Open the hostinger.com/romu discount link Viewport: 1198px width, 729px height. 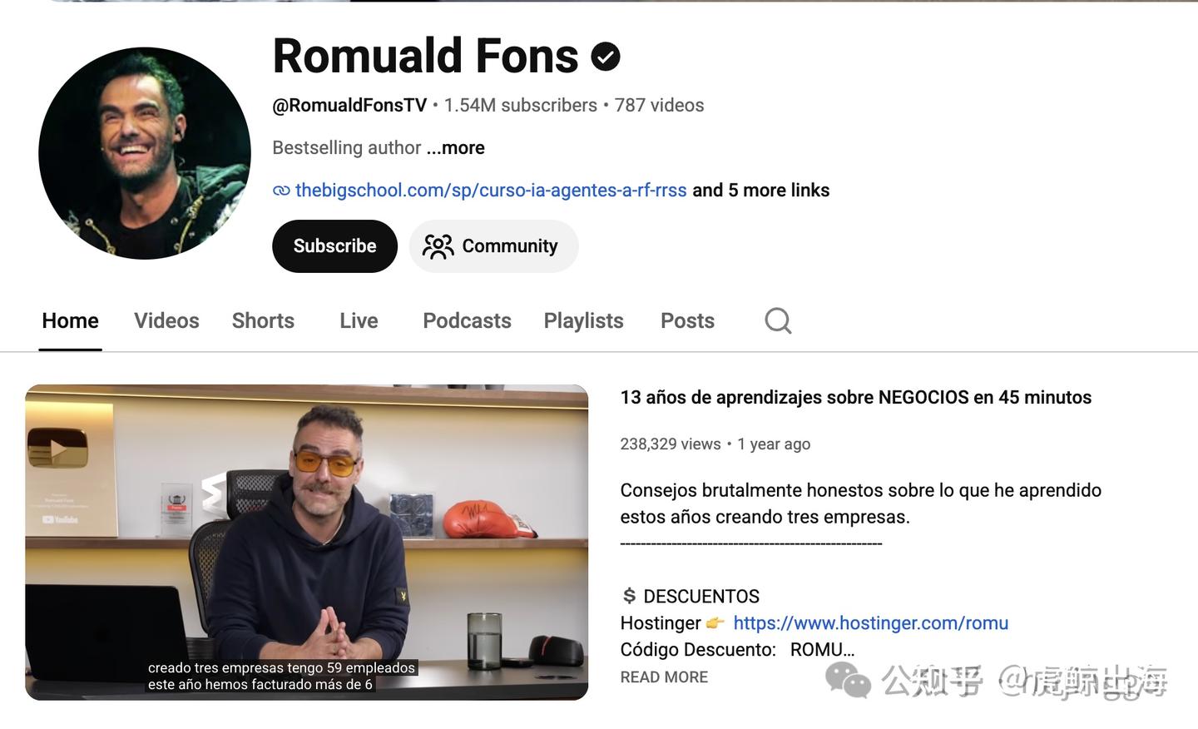click(870, 622)
